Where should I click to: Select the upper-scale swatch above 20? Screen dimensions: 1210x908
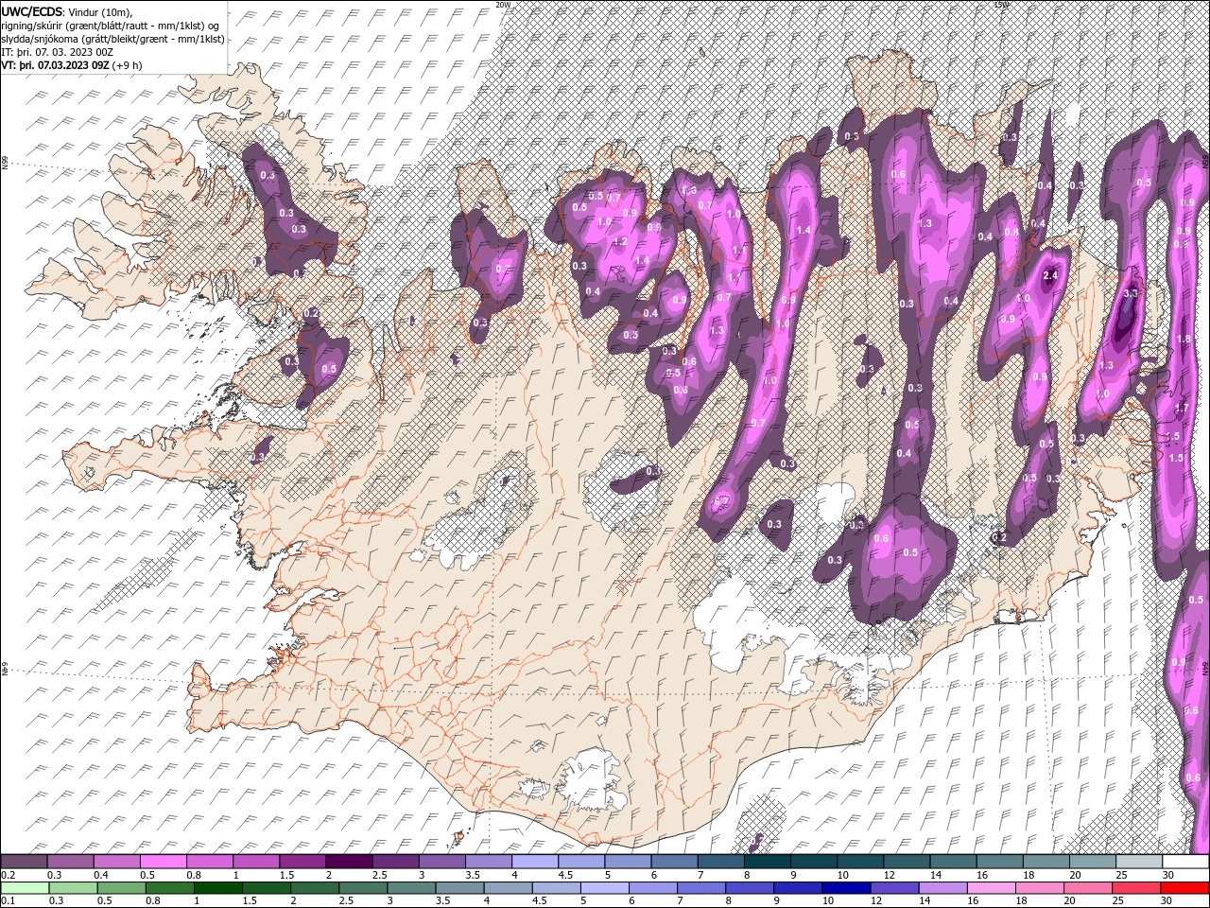tap(1093, 862)
